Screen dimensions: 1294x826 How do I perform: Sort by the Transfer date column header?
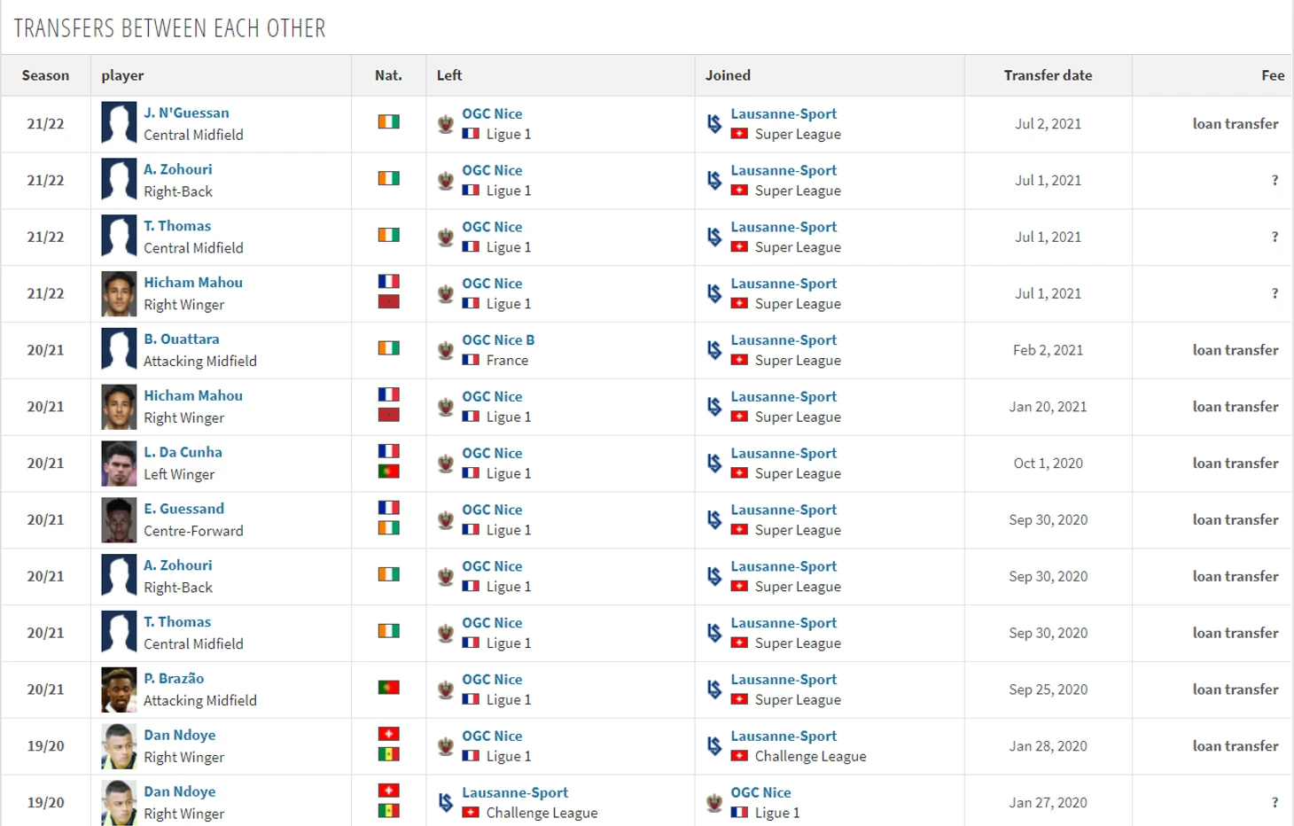click(1048, 75)
